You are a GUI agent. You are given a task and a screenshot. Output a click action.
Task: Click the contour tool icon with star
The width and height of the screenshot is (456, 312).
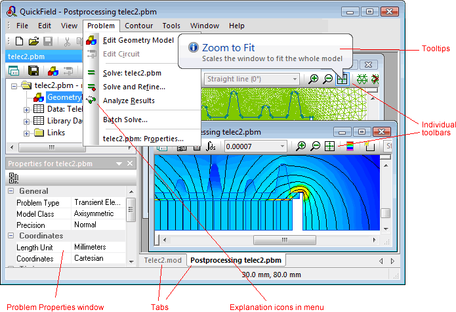pos(369,146)
